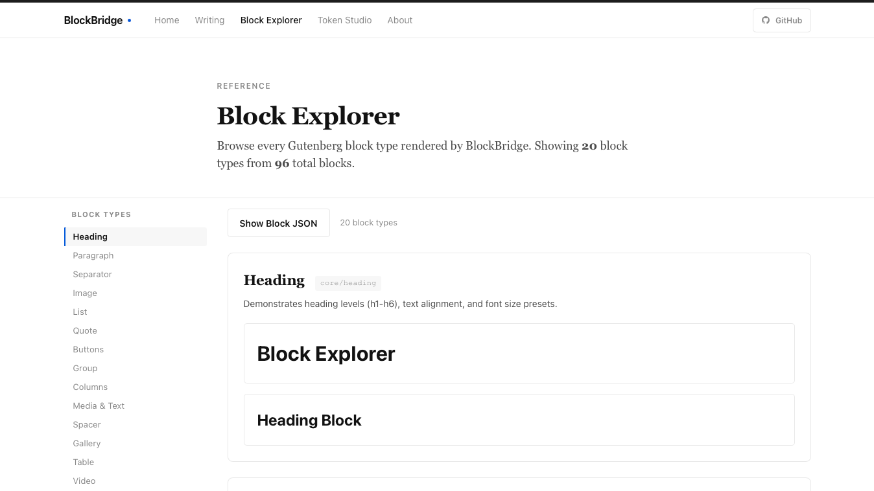Image resolution: width=874 pixels, height=491 pixels.
Task: Select the Gallery block type
Action: coord(87,443)
